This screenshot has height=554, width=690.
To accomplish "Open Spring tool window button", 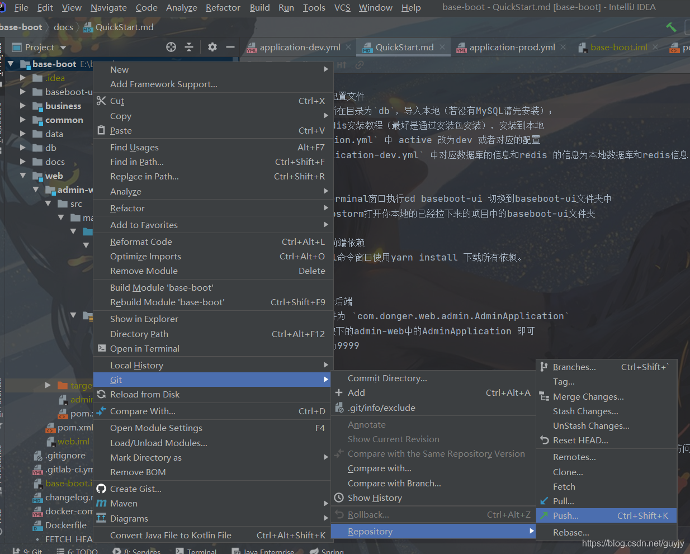I will pos(327,551).
